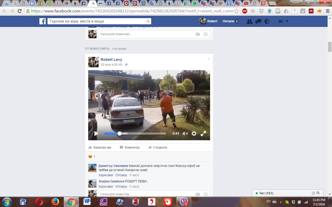Expand the Facebook account menu arrow

[x=287, y=21]
